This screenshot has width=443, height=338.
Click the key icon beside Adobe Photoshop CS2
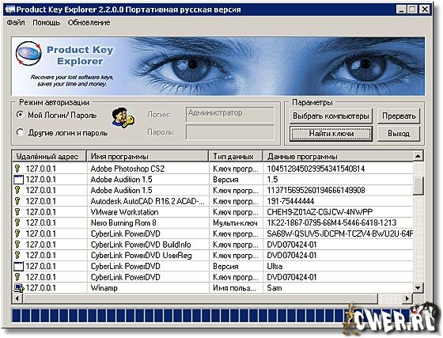coord(17,169)
